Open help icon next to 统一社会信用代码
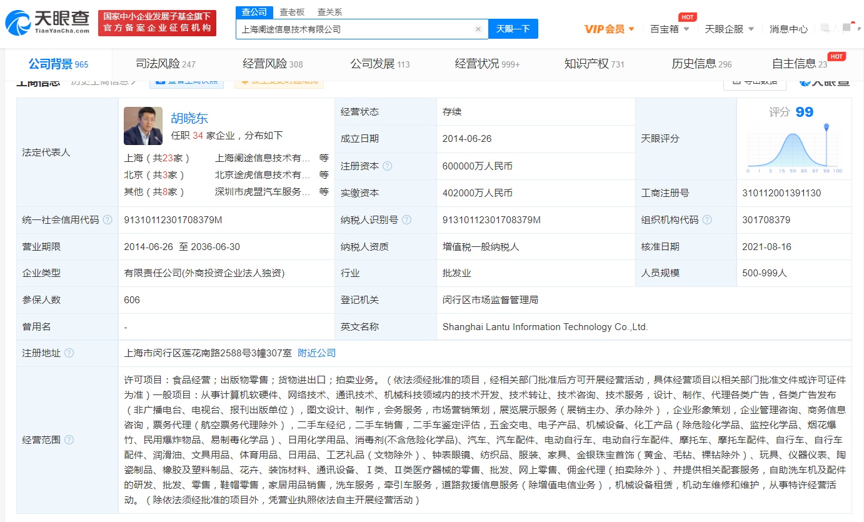 coord(108,220)
